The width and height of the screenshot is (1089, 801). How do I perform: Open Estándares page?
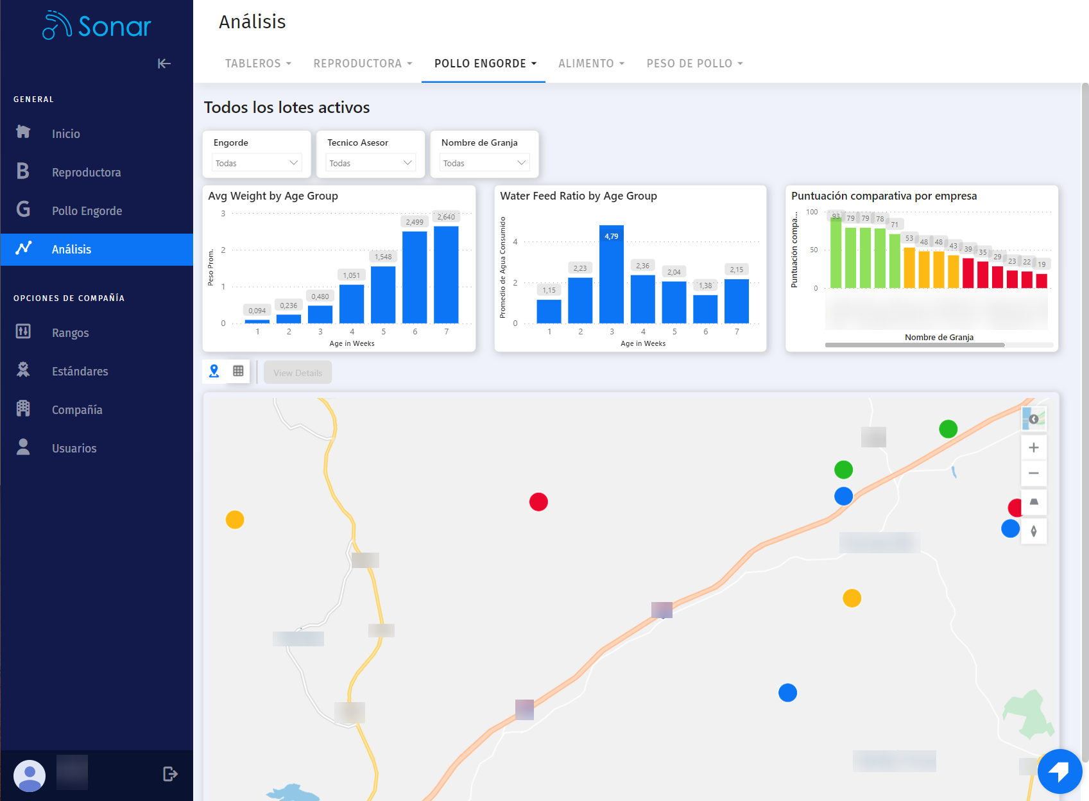pos(96,371)
